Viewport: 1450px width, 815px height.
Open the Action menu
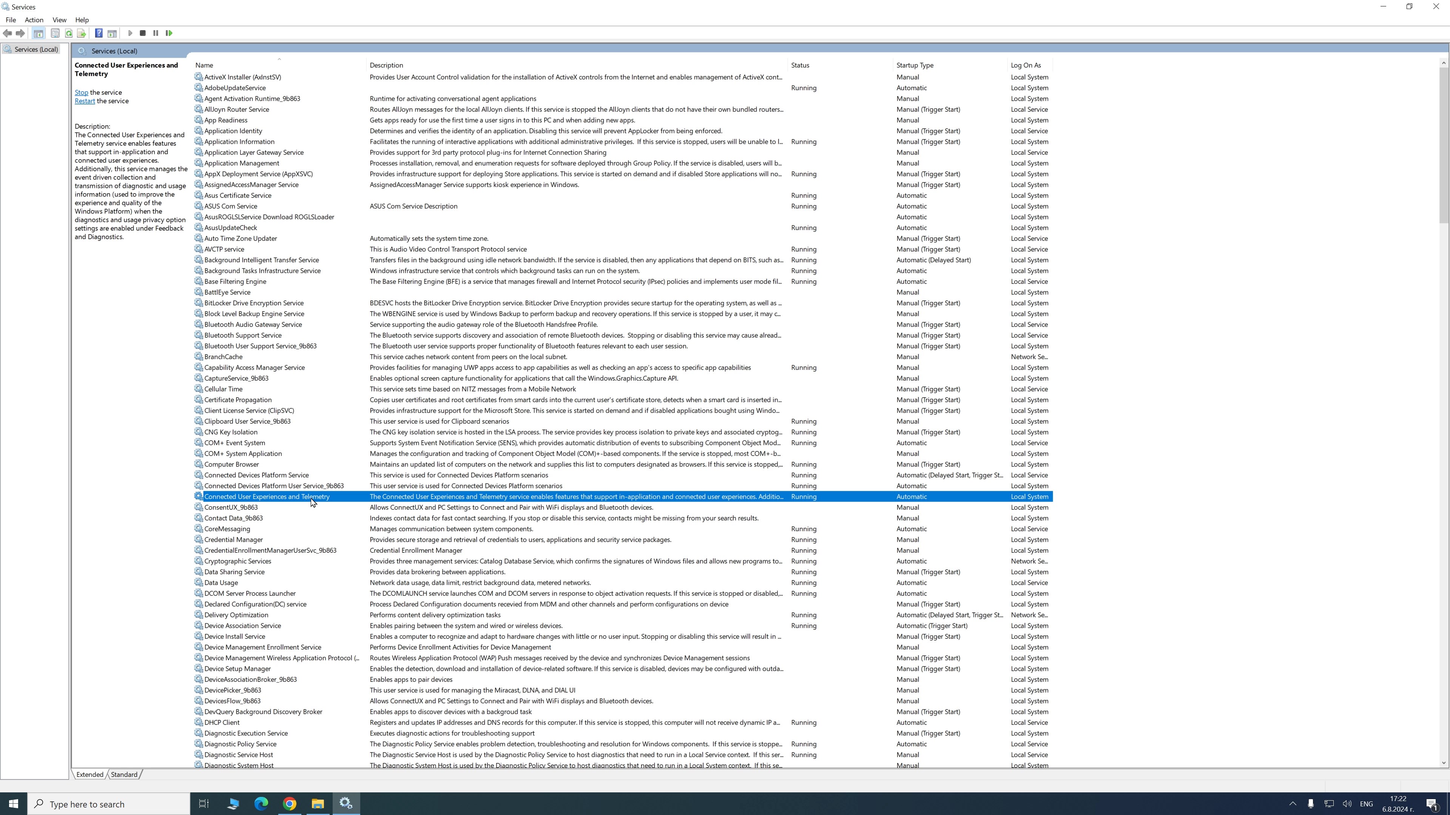pyautogui.click(x=34, y=20)
